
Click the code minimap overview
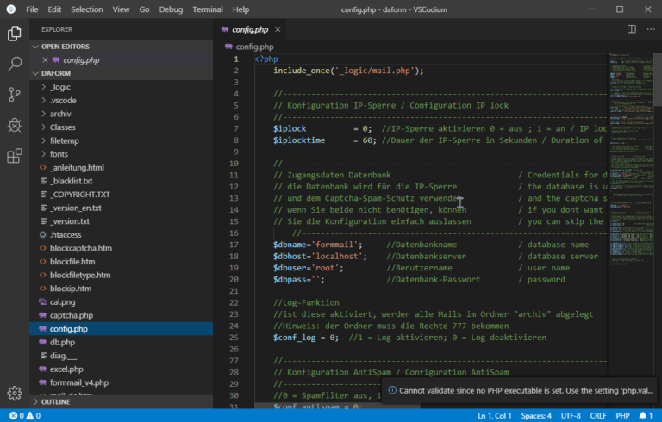tap(630, 160)
